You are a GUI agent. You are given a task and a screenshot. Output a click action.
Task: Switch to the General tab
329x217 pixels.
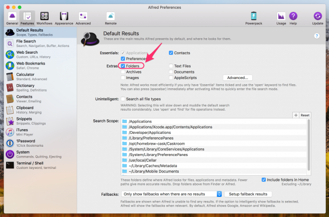pos(12,19)
